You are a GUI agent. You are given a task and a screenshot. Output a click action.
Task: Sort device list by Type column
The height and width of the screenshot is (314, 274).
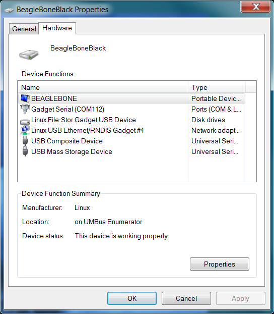click(217, 87)
